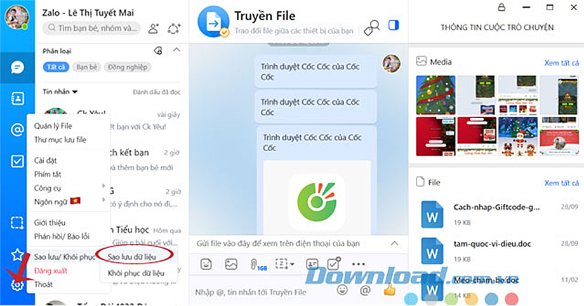This screenshot has width=584, height=306.
Task: Open the Messages chat icon in sidebar
Action: tap(17, 67)
